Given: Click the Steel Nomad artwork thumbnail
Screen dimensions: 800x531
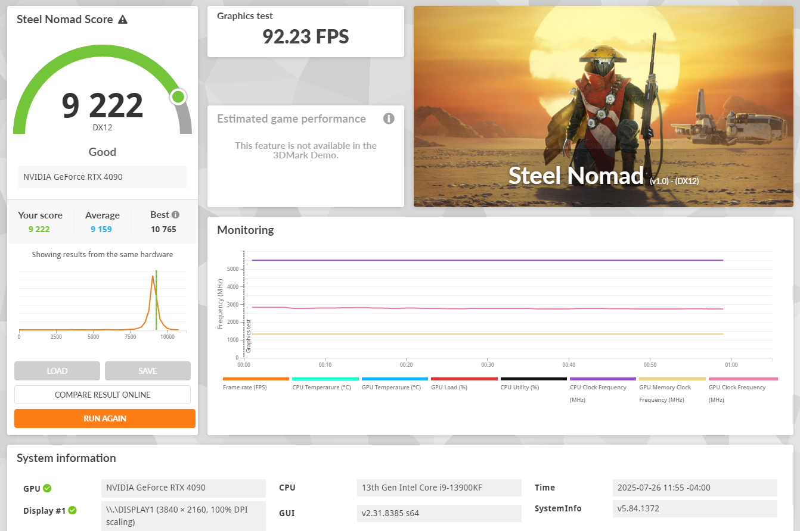Looking at the screenshot, I should point(603,107).
